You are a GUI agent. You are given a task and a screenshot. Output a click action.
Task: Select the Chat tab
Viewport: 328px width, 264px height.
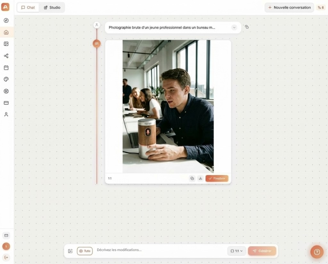tap(28, 8)
